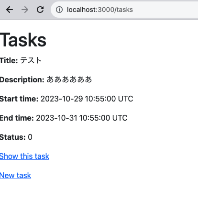The height and width of the screenshot is (202, 198).
Task: Click the end time value 2023-10-31 10:55:00 UTC
Action: (x=82, y=118)
